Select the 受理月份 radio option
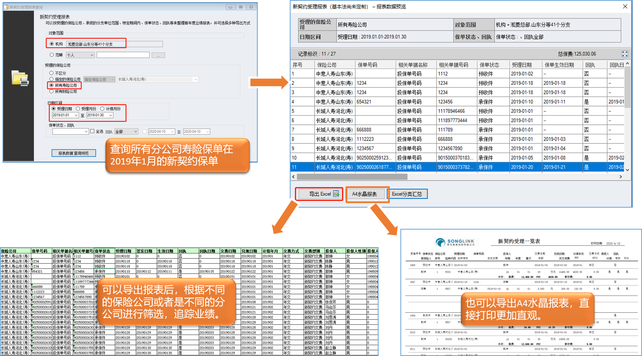The image size is (642, 356). coord(78,109)
